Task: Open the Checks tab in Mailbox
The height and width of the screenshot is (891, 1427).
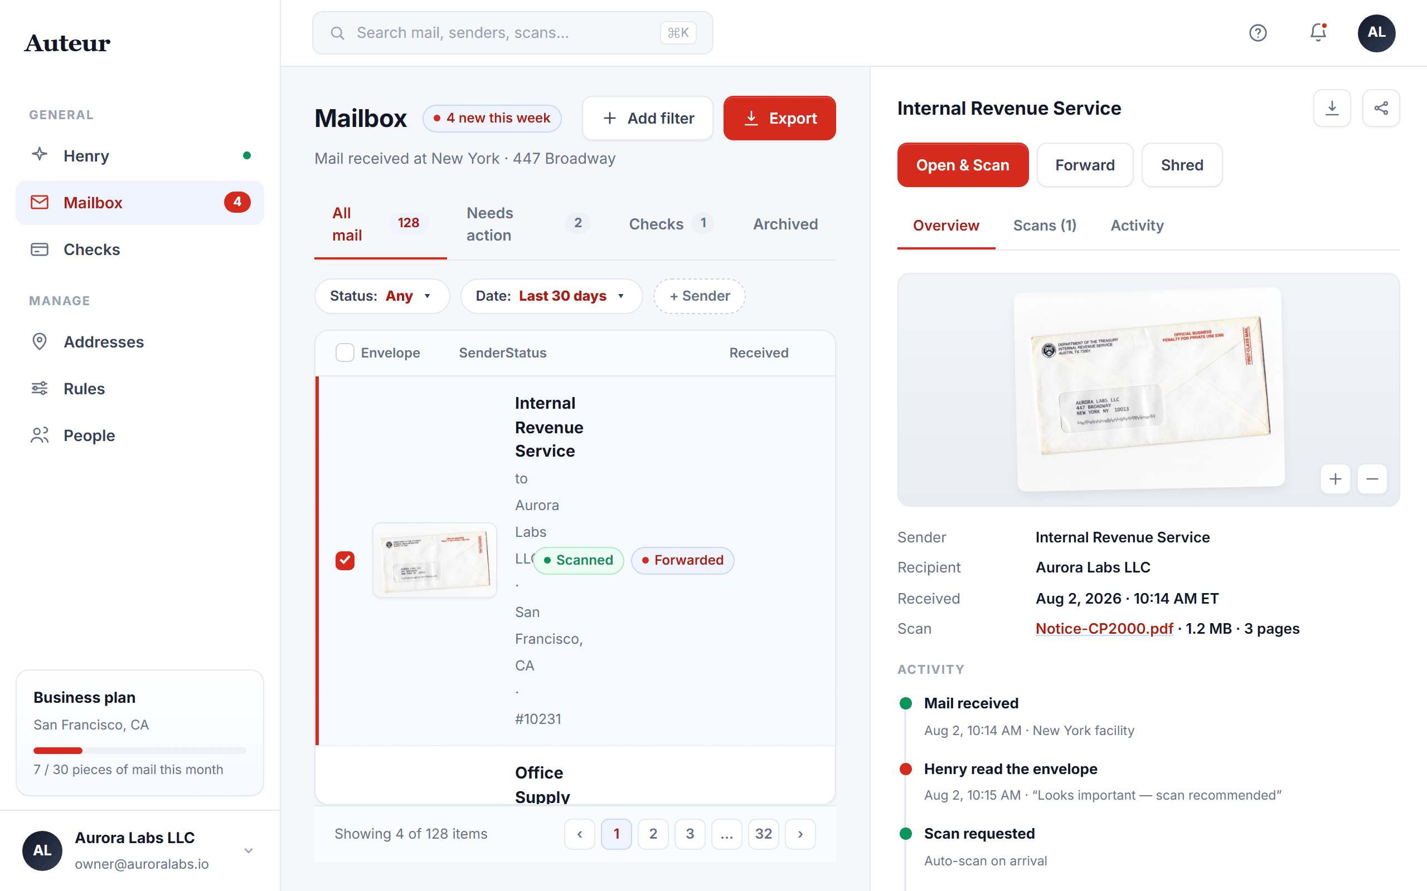Action: coord(672,224)
